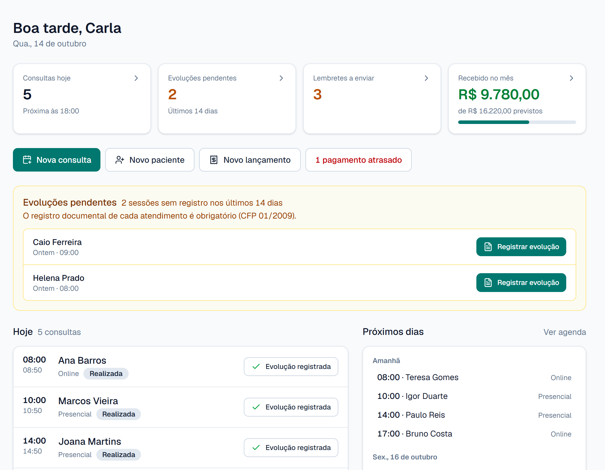The width and height of the screenshot is (605, 470).
Task: Click Helena Prado pending patient name
Action: click(58, 278)
